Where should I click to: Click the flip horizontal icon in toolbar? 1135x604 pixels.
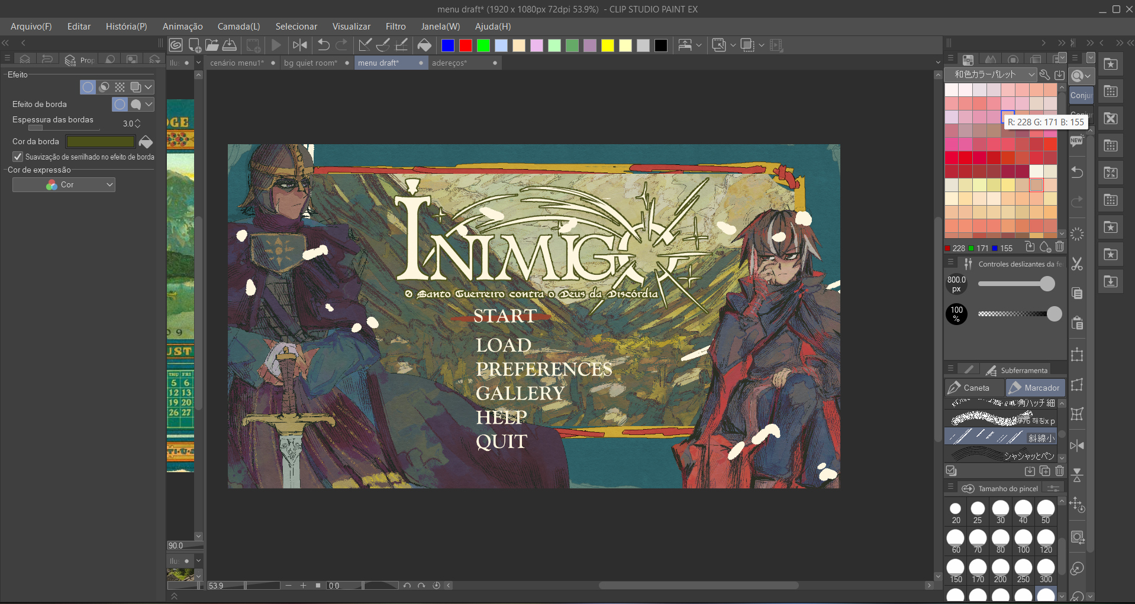pyautogui.click(x=300, y=45)
